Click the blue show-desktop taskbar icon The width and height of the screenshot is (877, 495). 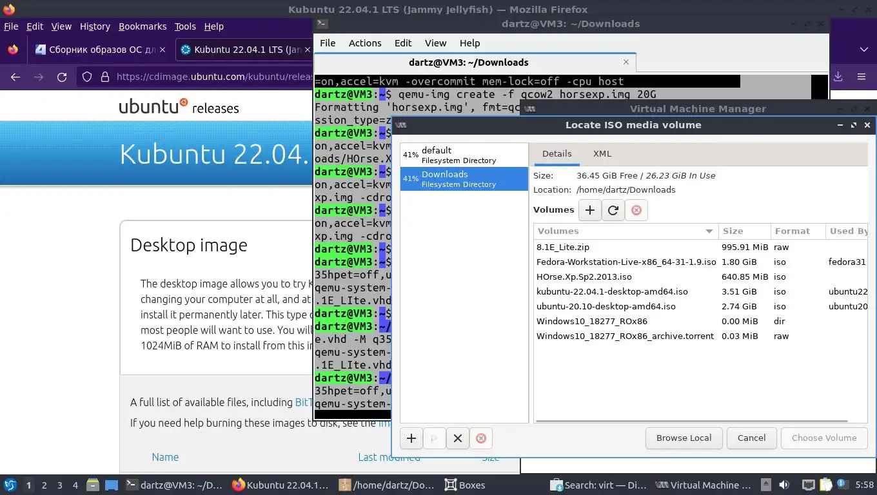point(112,485)
